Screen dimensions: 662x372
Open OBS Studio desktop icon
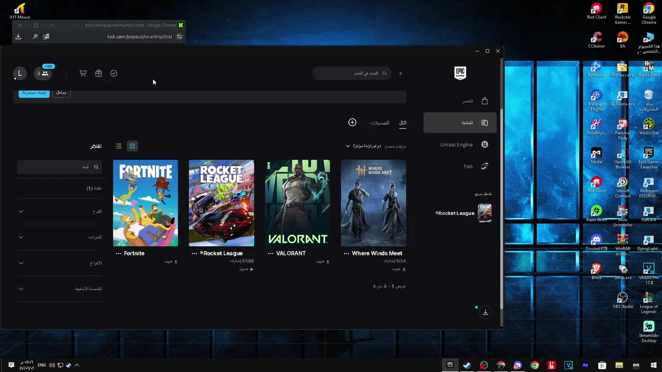(623, 301)
